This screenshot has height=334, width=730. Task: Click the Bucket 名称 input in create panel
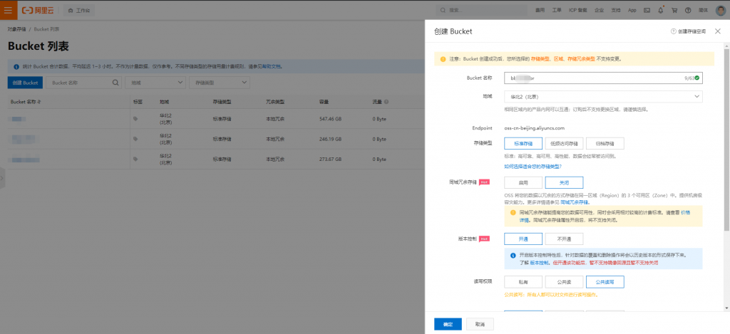pyautogui.click(x=603, y=78)
